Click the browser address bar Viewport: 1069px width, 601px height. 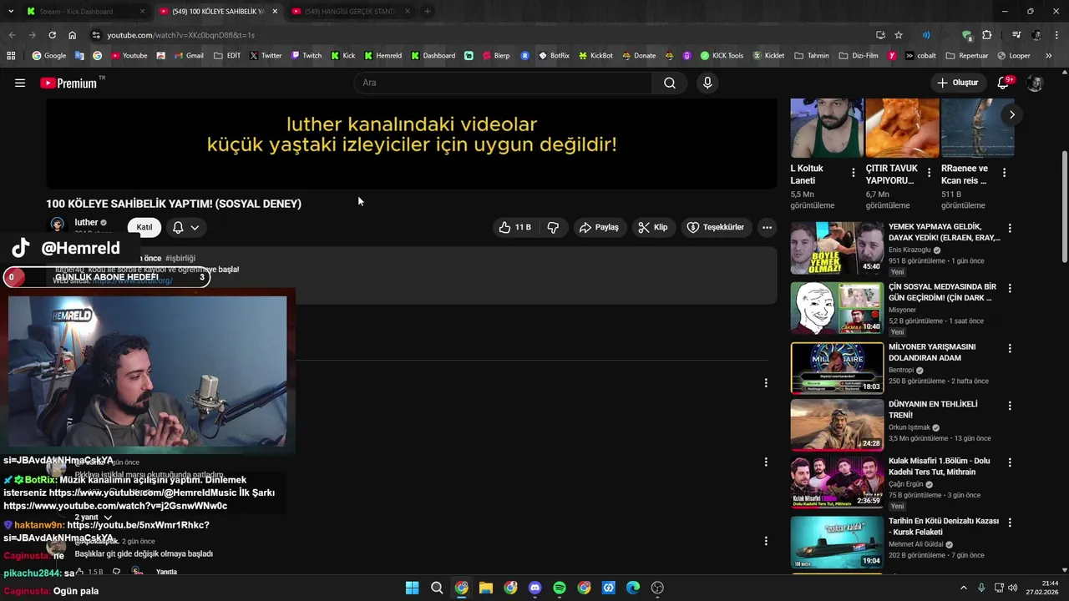click(484, 35)
